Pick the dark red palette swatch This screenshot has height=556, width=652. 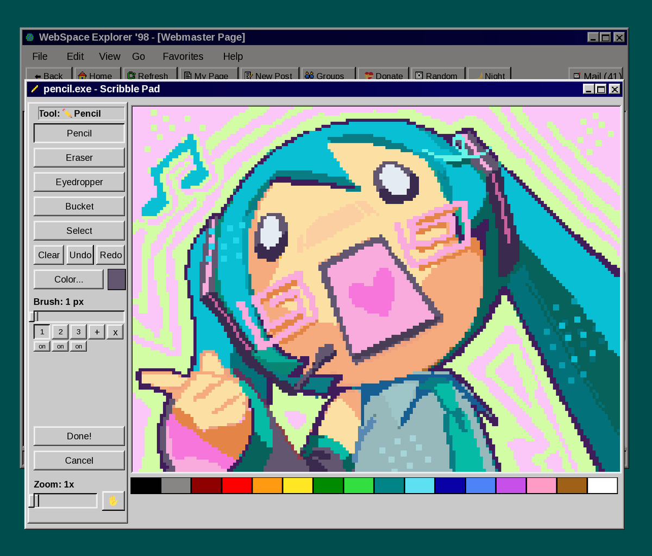coord(206,485)
